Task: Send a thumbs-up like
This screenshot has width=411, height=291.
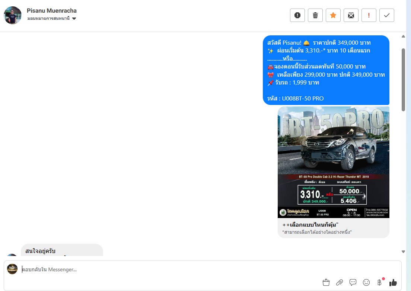Action: point(393,282)
